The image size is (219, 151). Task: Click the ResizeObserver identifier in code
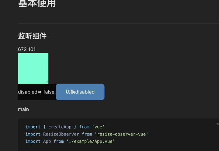coord(61,134)
